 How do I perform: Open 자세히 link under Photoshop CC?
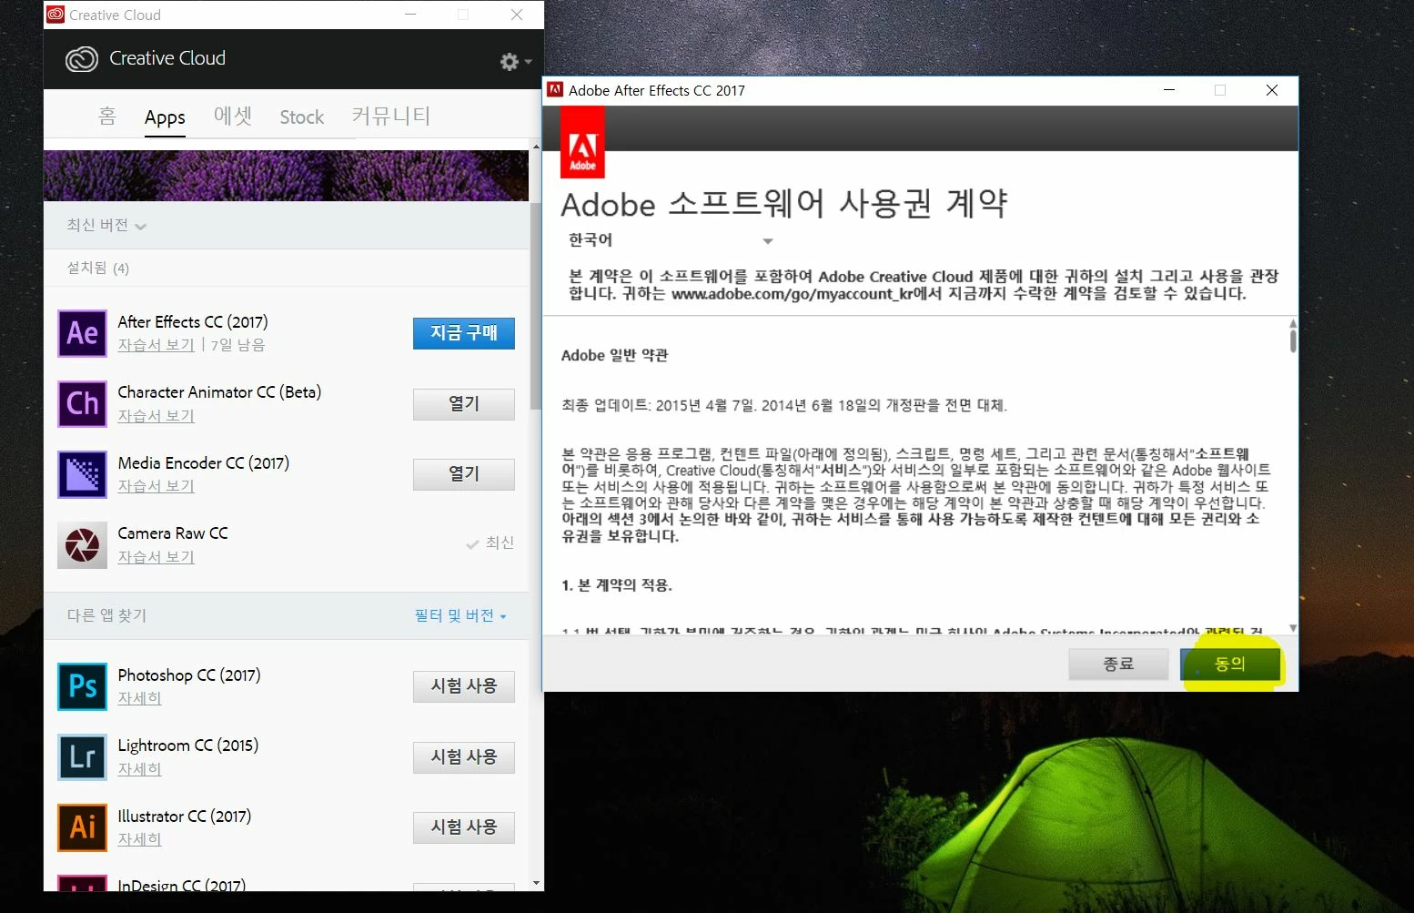[139, 698]
